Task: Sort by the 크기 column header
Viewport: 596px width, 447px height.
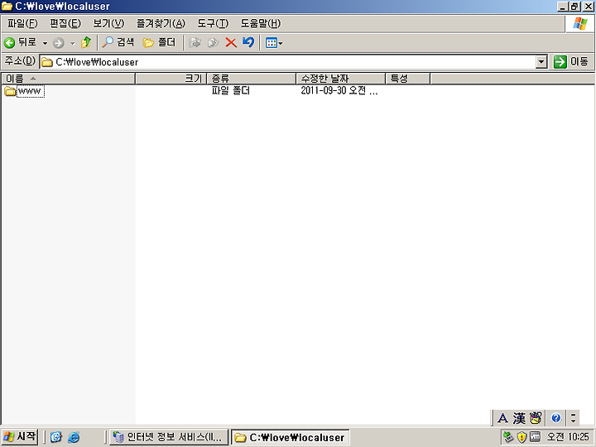Action: (171, 79)
